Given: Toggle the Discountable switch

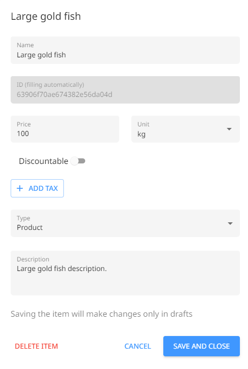Looking at the screenshot, I should pos(78,161).
